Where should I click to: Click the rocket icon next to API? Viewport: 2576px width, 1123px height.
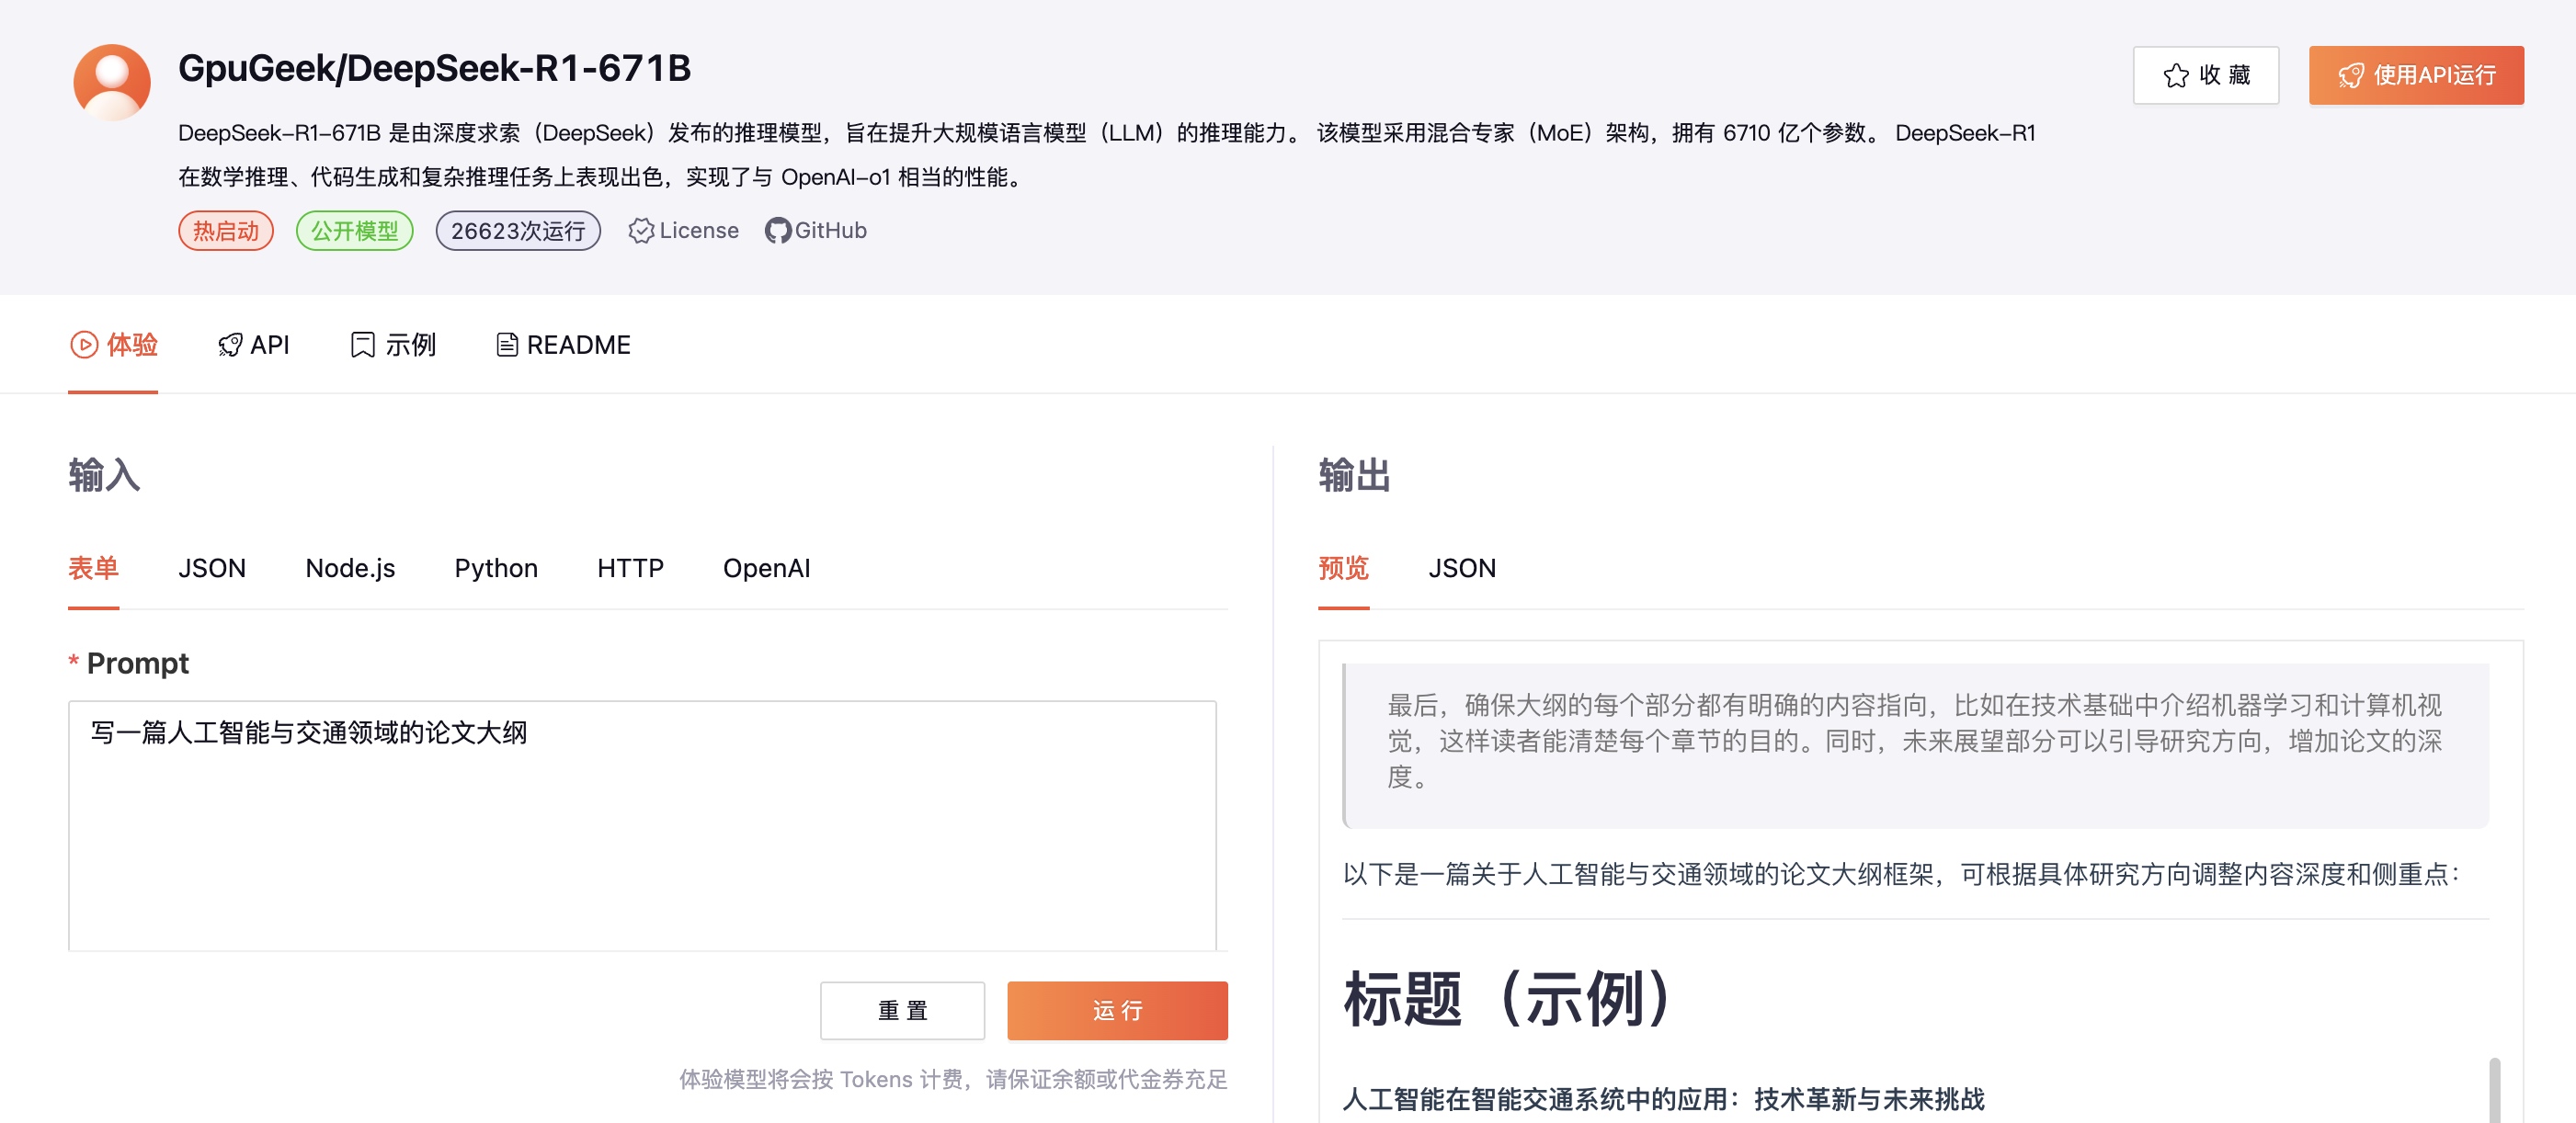[230, 345]
